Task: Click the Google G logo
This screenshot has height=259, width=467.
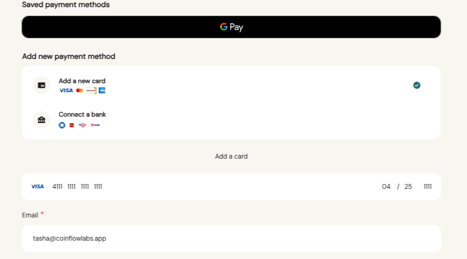Action: click(x=224, y=27)
